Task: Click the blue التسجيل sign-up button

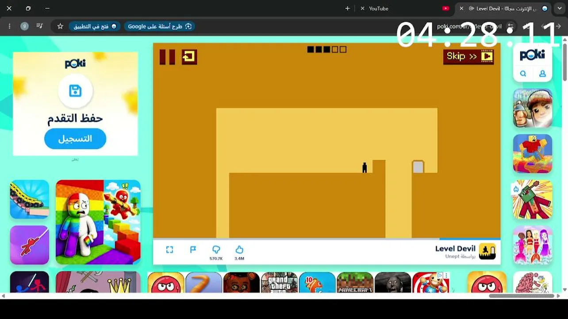Action: pyautogui.click(x=75, y=139)
